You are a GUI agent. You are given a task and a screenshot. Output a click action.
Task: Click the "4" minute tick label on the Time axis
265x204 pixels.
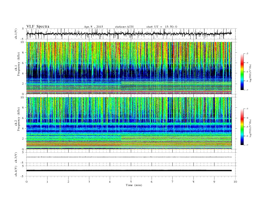[110, 182]
